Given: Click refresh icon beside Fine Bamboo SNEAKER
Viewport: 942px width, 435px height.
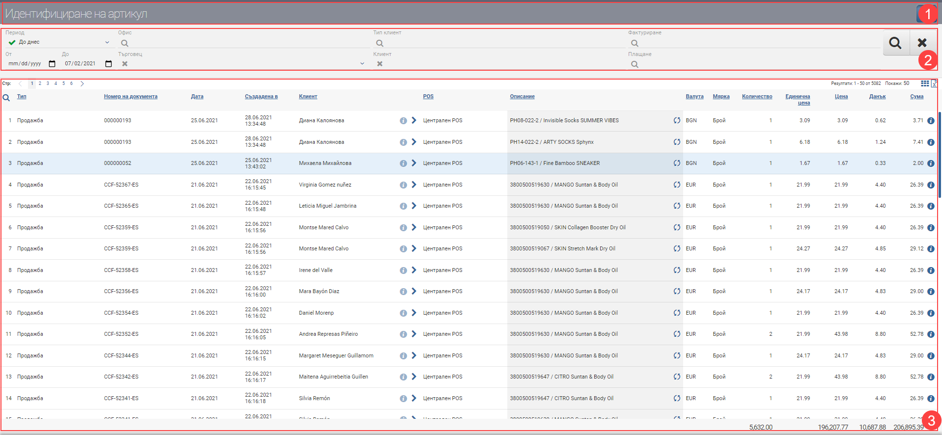Looking at the screenshot, I should [677, 163].
